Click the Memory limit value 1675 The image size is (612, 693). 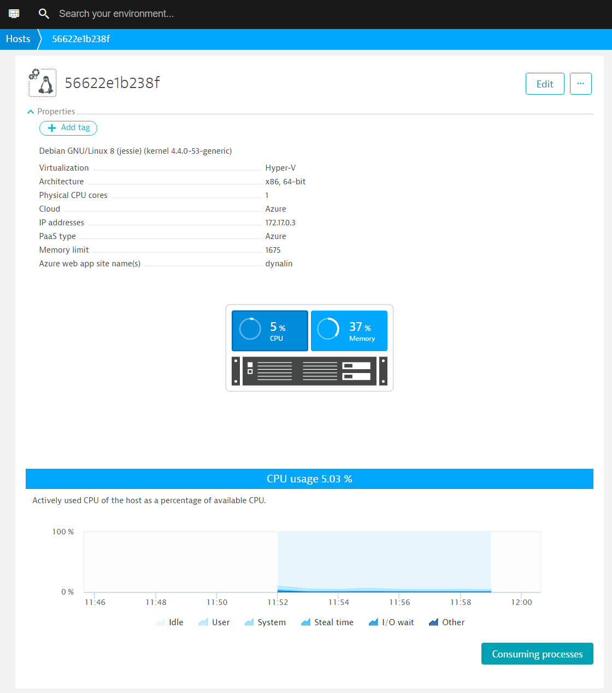(x=273, y=250)
